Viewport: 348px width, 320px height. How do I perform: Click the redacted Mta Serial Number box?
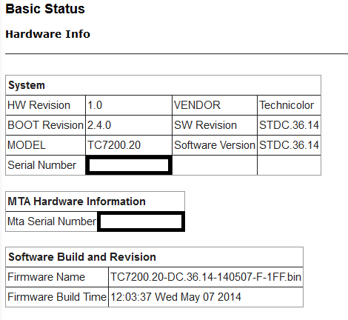pos(141,221)
